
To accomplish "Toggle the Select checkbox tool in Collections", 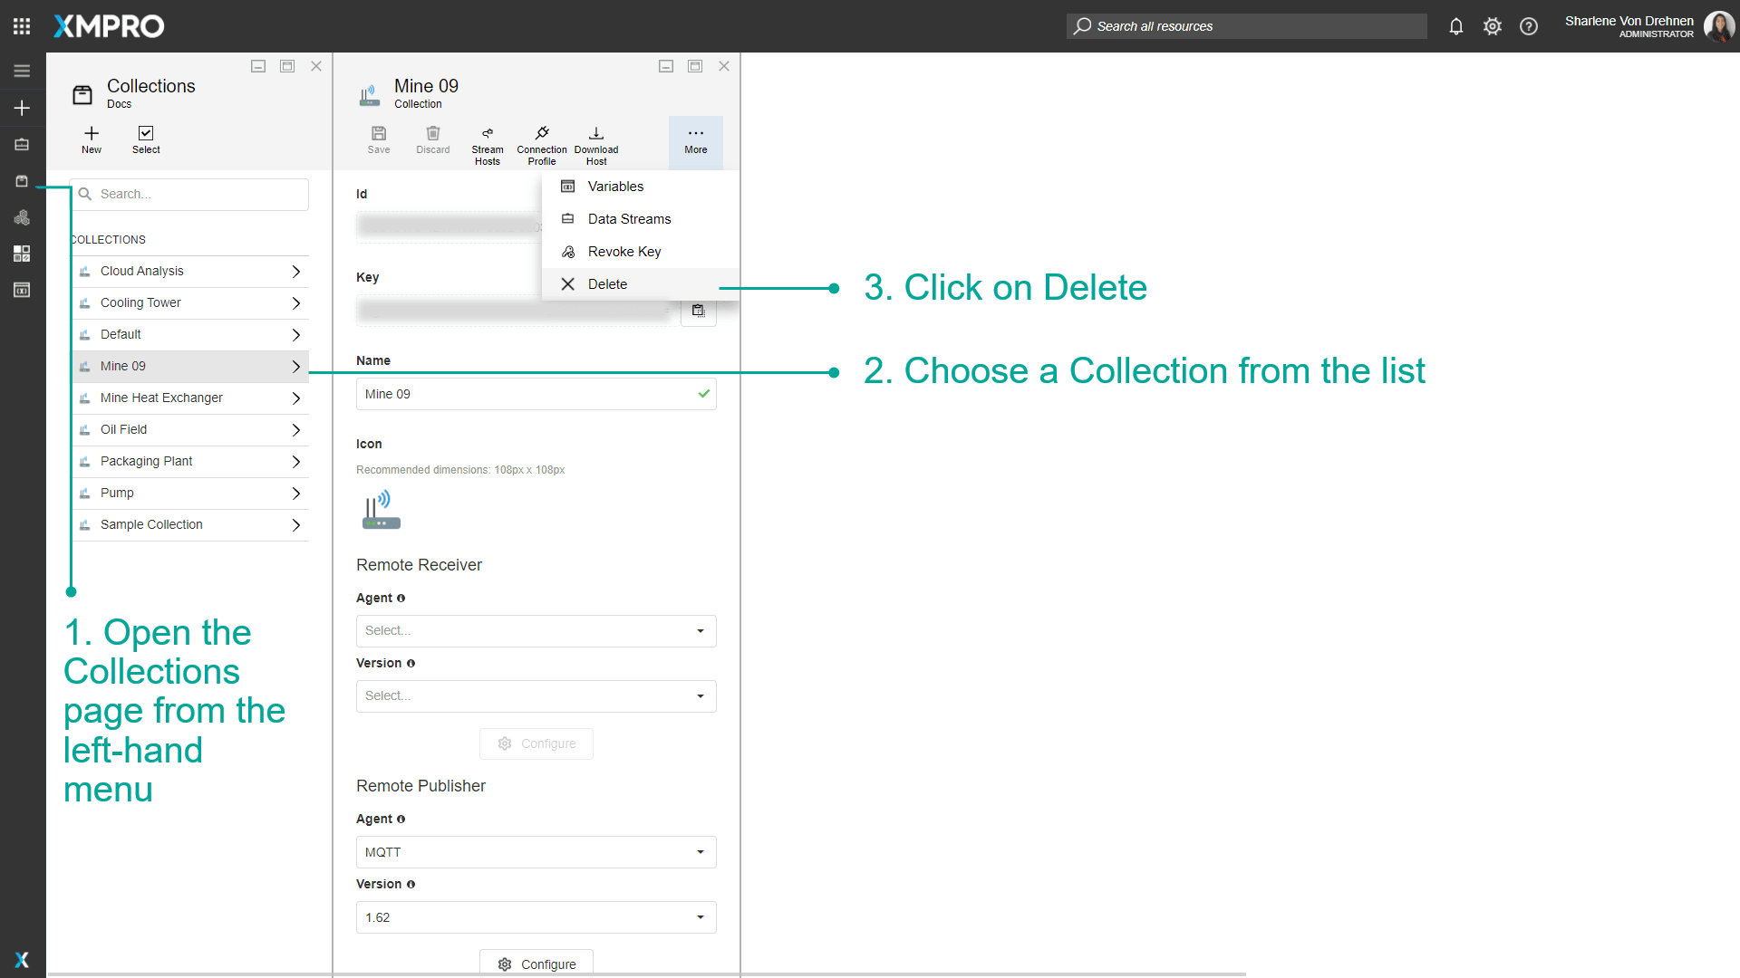I will [x=146, y=134].
